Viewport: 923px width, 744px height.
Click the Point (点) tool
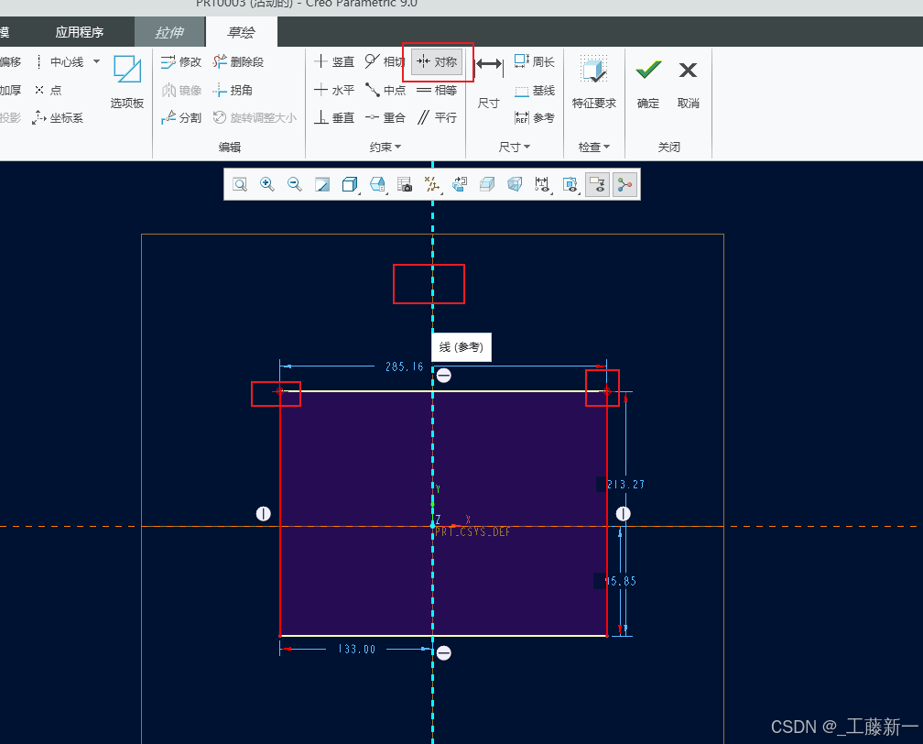49,90
